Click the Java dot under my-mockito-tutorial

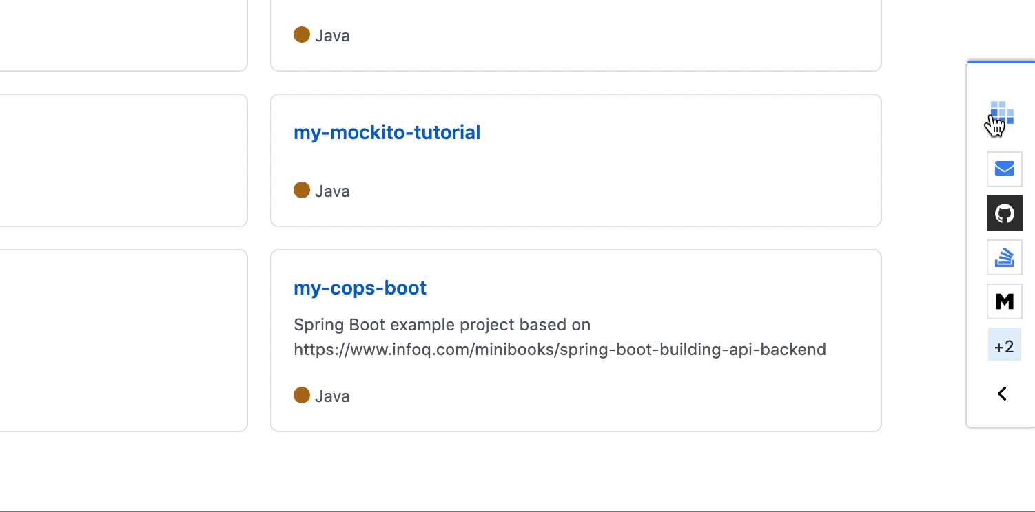[302, 191]
